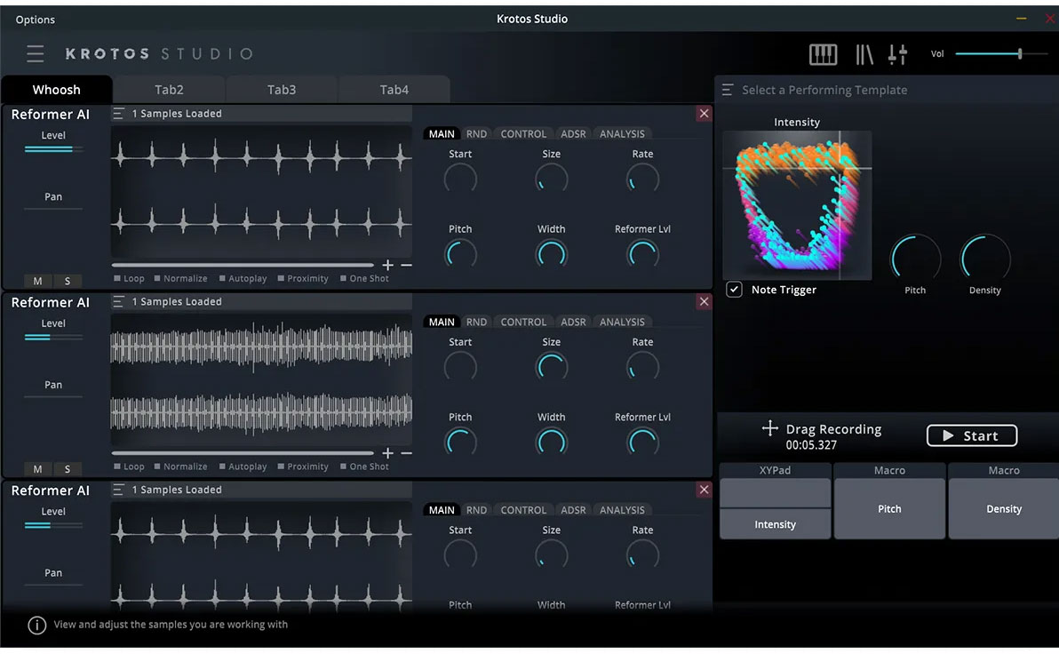Zoom out second waveform with minus
Viewport: 1059px width, 654px height.
[x=406, y=453]
